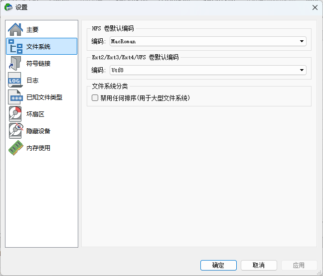This screenshot has width=323, height=276.
Task: Open HFS encoding MacRoman dropdown arrow
Action: [302, 41]
